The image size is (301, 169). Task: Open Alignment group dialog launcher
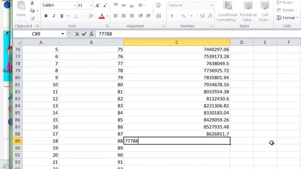click(x=163, y=26)
